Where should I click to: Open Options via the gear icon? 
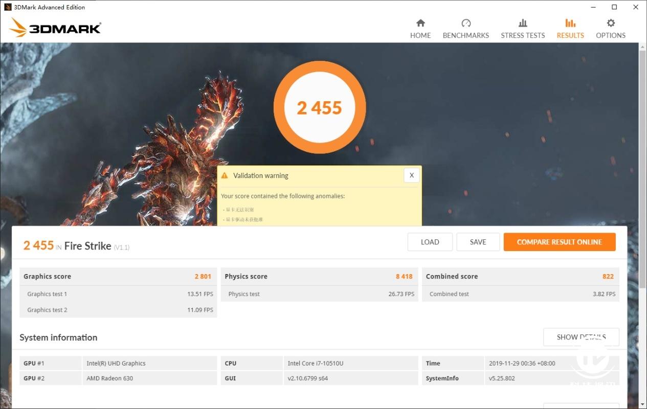click(x=611, y=23)
